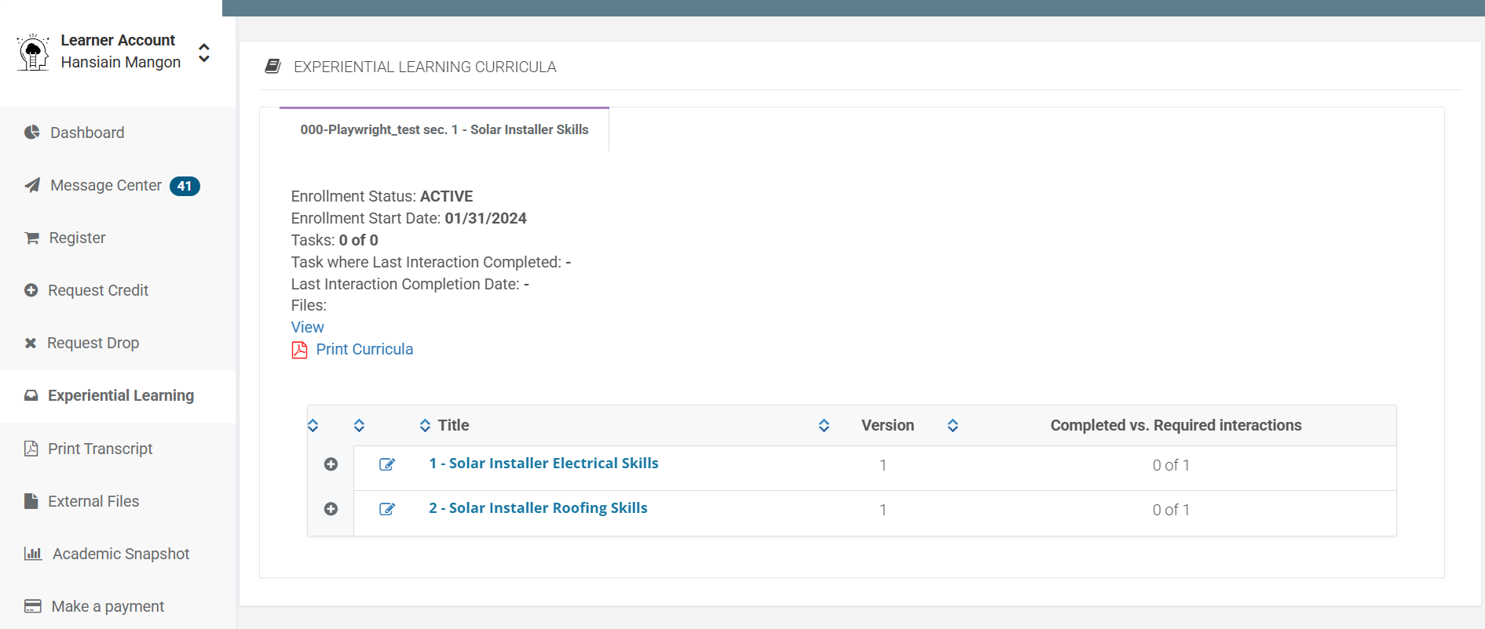Click the Dashboard pie chart icon
1485x629 pixels.
coord(32,133)
